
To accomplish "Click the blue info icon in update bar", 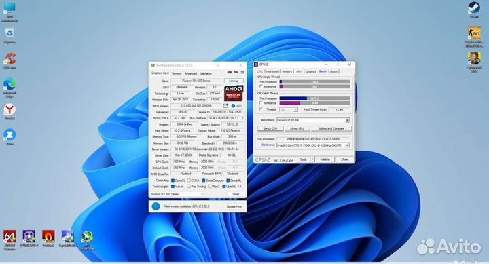I will click(x=156, y=206).
